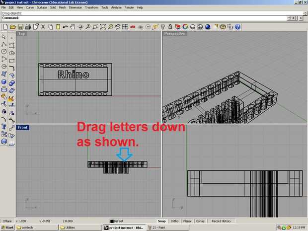This screenshot has height=231, width=308.
Task: Toggle Planar mode in status bar
Action: (187, 221)
